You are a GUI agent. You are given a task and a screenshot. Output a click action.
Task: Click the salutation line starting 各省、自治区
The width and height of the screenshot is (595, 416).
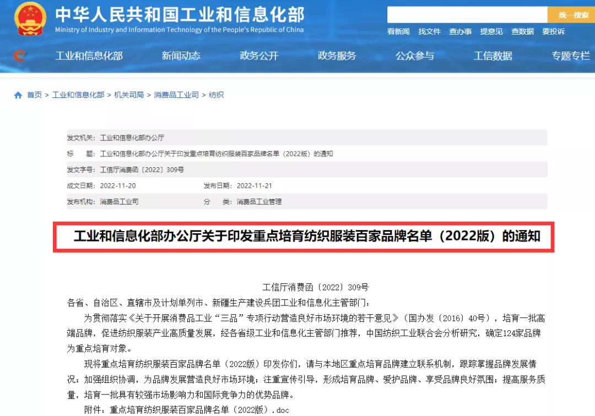tap(219, 303)
